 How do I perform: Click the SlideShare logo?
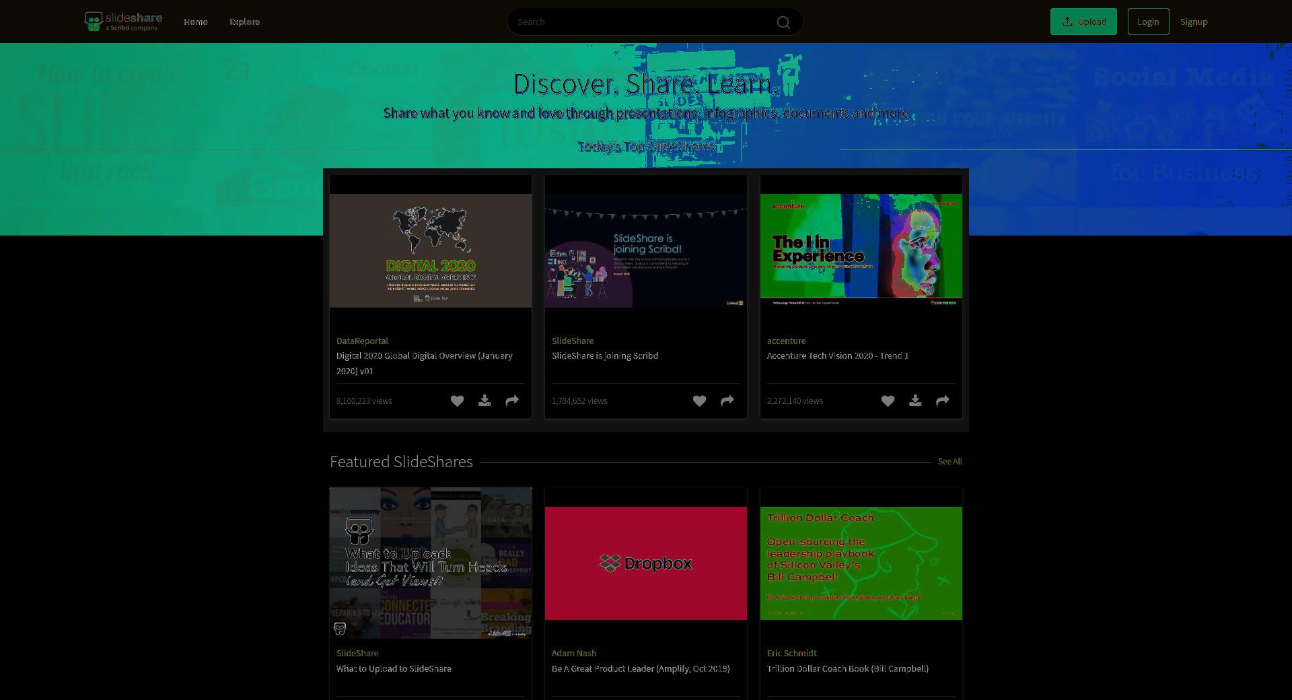[x=123, y=22]
